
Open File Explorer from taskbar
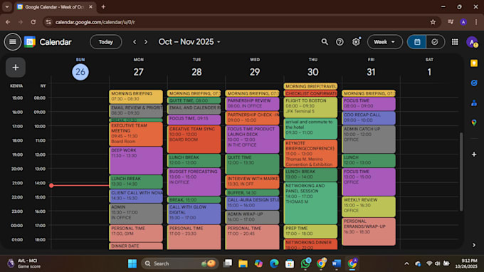(x=243, y=263)
